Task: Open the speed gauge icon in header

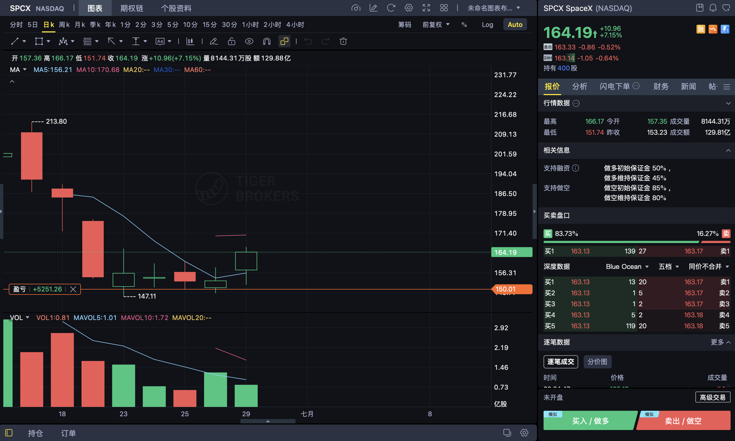Action: 356,8
